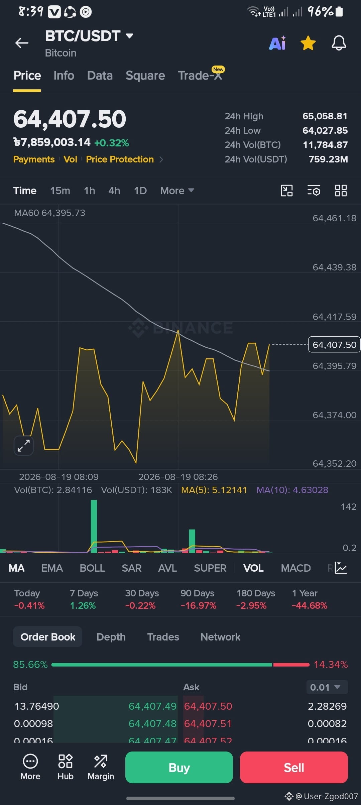Switch to the Info tab

click(64, 76)
